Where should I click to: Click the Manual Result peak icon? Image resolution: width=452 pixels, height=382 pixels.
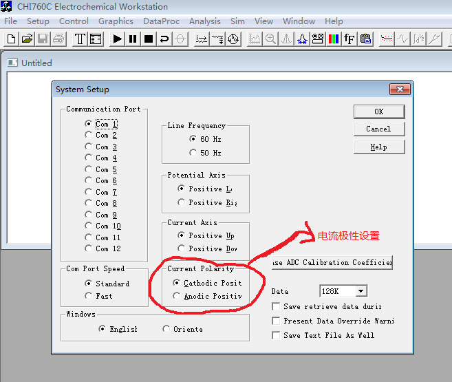click(x=286, y=39)
